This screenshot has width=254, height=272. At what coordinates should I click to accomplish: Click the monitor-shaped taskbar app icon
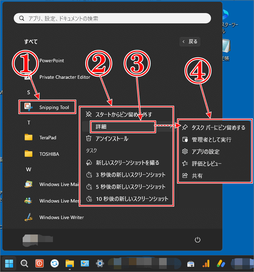point(85,263)
